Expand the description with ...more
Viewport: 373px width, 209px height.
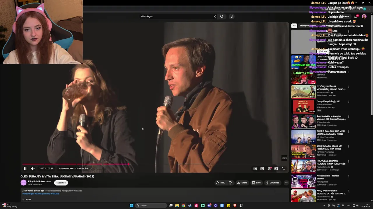(28, 199)
